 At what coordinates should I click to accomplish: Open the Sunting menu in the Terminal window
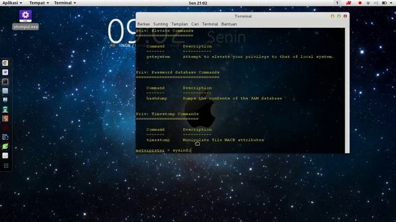pyautogui.click(x=160, y=24)
